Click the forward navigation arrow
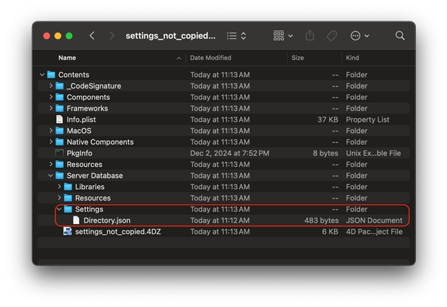Screen dimensions: 447x307 tap(112, 36)
